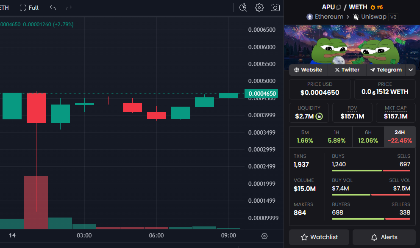This screenshot has width=420, height=248.
Task: Click the BUYERS 698 value
Action: tap(337, 212)
